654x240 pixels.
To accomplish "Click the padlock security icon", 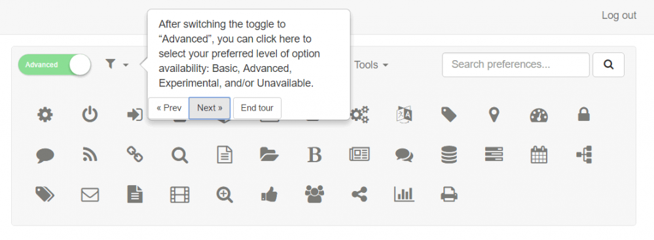I will point(584,114).
